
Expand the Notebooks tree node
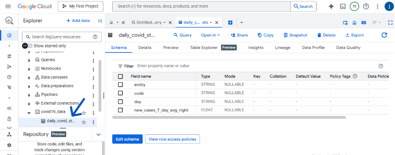tap(29, 69)
